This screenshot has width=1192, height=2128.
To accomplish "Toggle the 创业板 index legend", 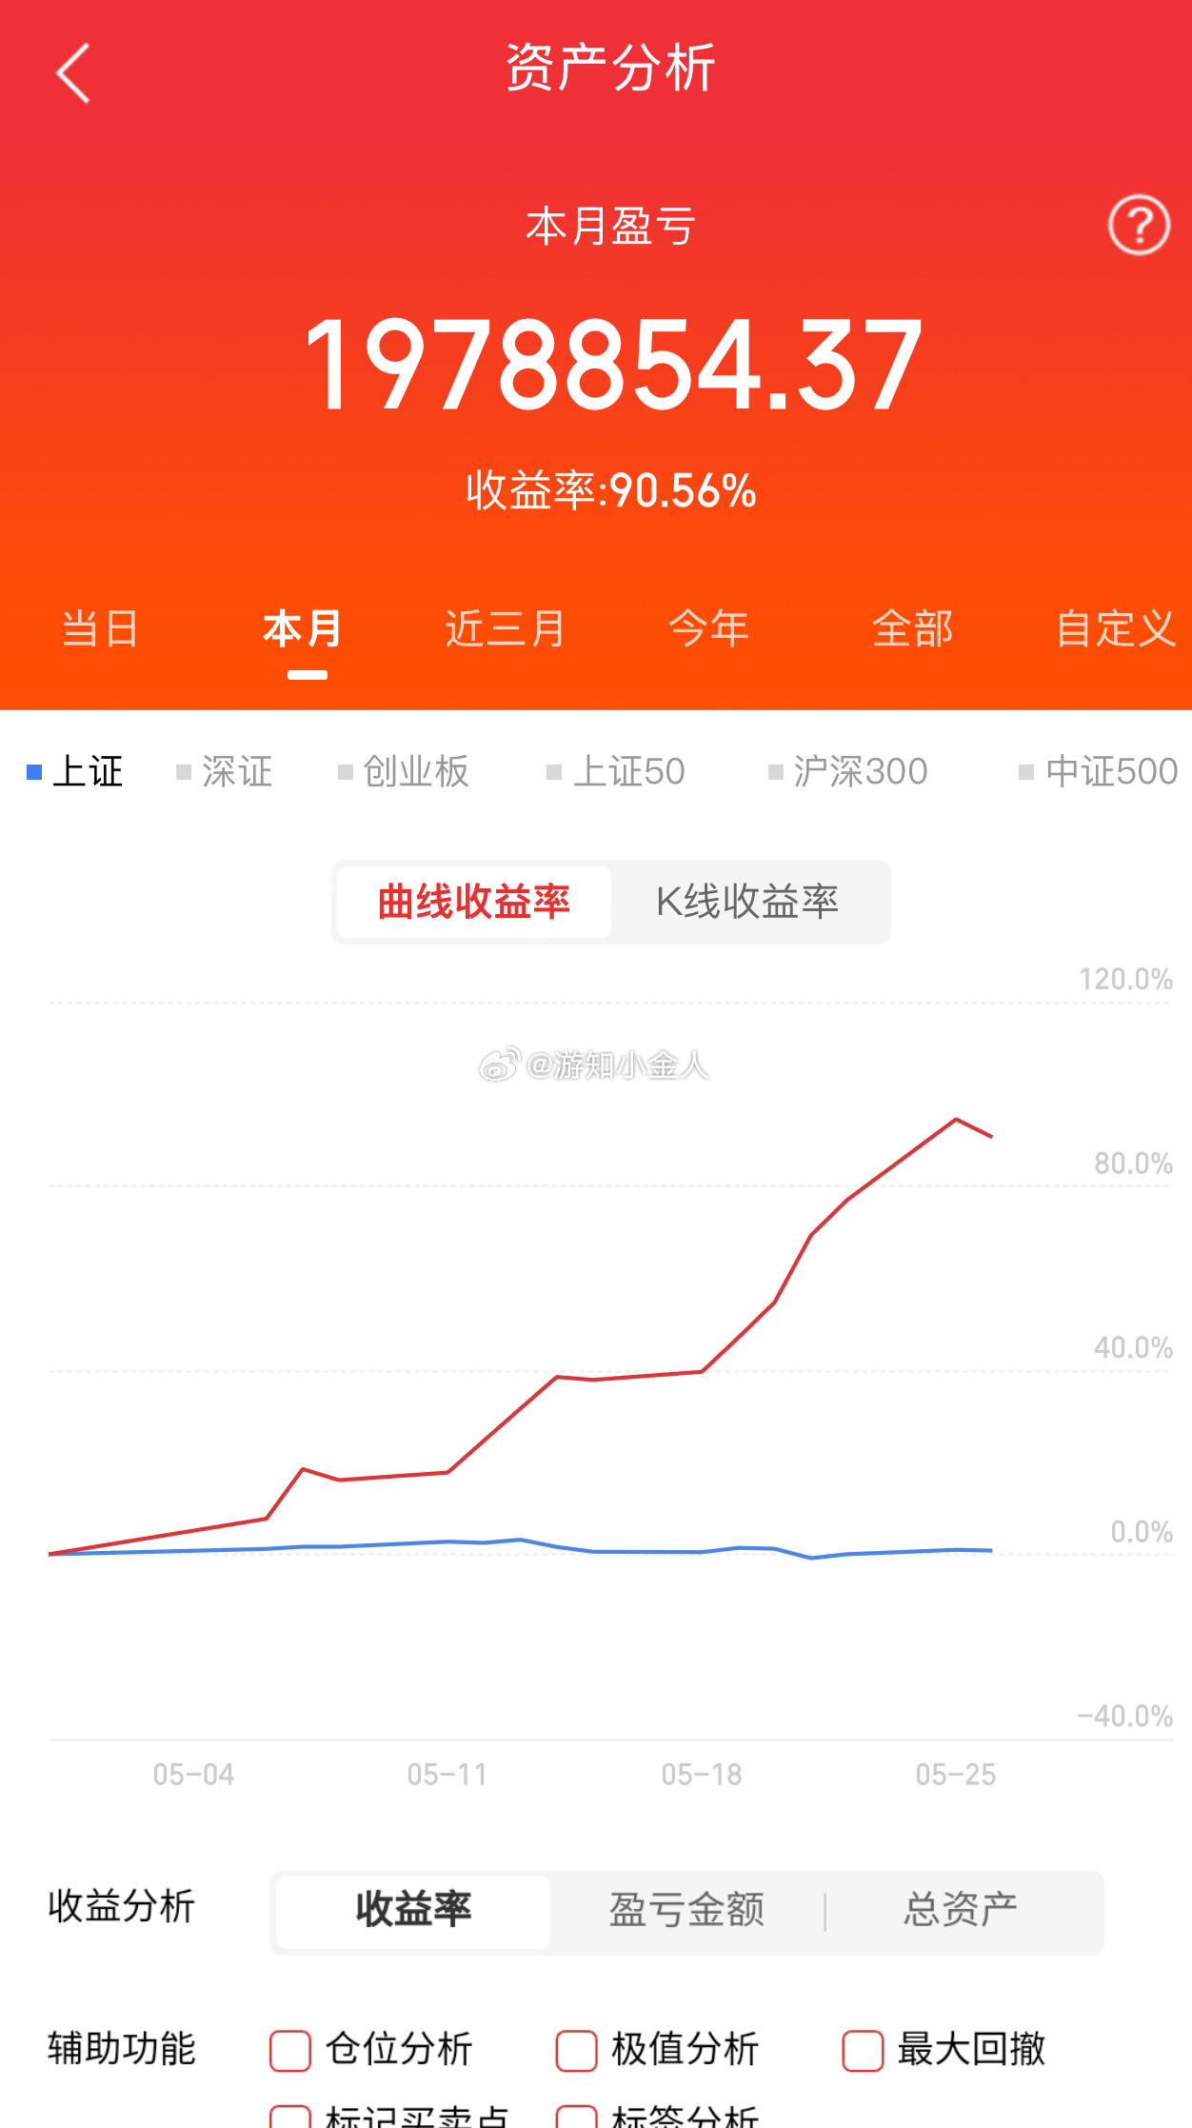I will tap(404, 771).
